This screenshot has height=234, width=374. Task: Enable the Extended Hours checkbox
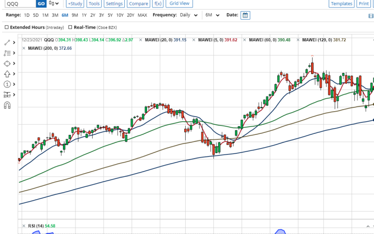coord(7,27)
